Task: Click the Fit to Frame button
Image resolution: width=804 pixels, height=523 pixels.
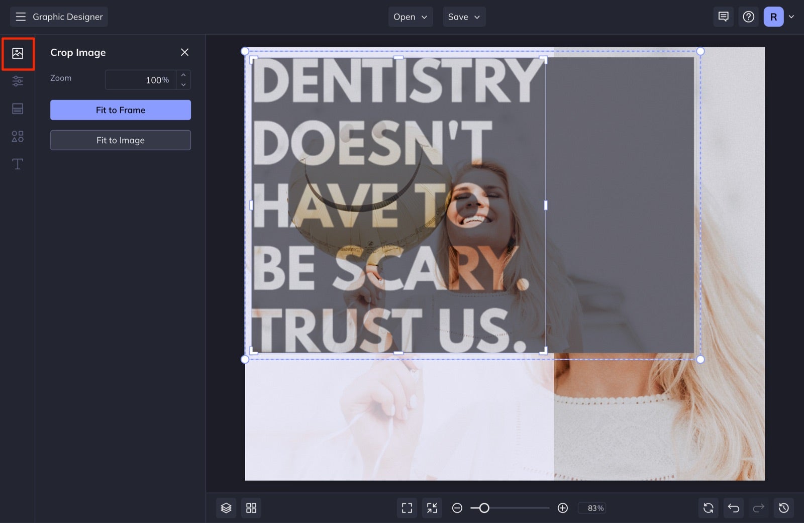Action: point(120,110)
